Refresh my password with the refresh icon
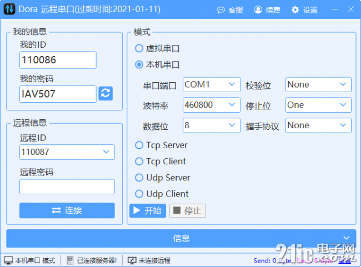361x267 pixels. tap(106, 93)
